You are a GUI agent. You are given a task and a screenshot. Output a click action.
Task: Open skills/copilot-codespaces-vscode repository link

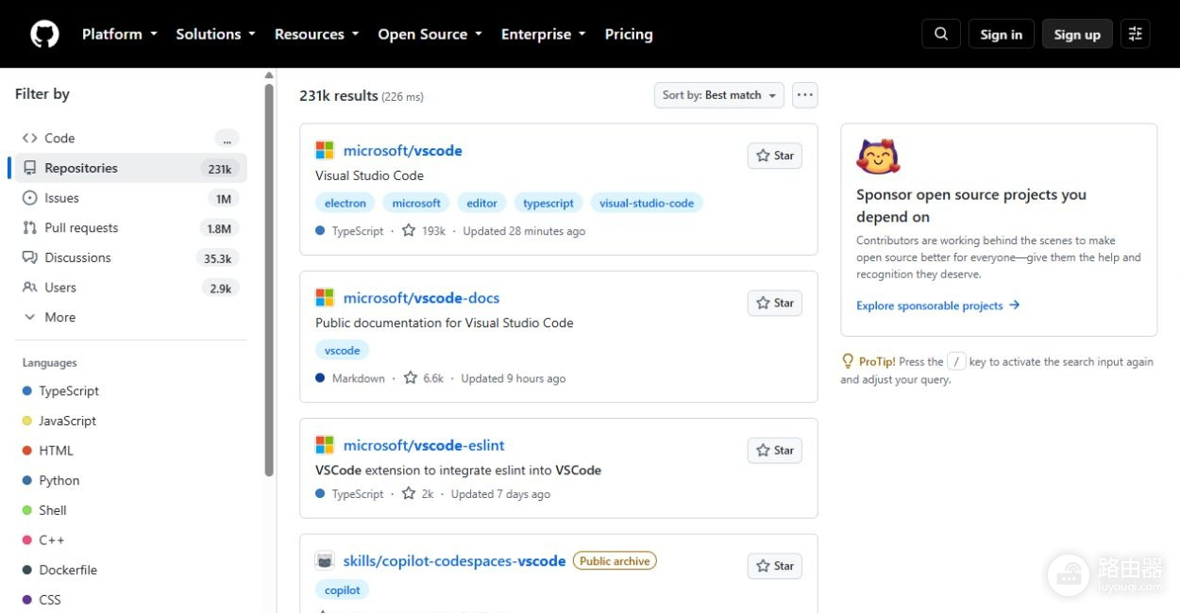click(455, 560)
